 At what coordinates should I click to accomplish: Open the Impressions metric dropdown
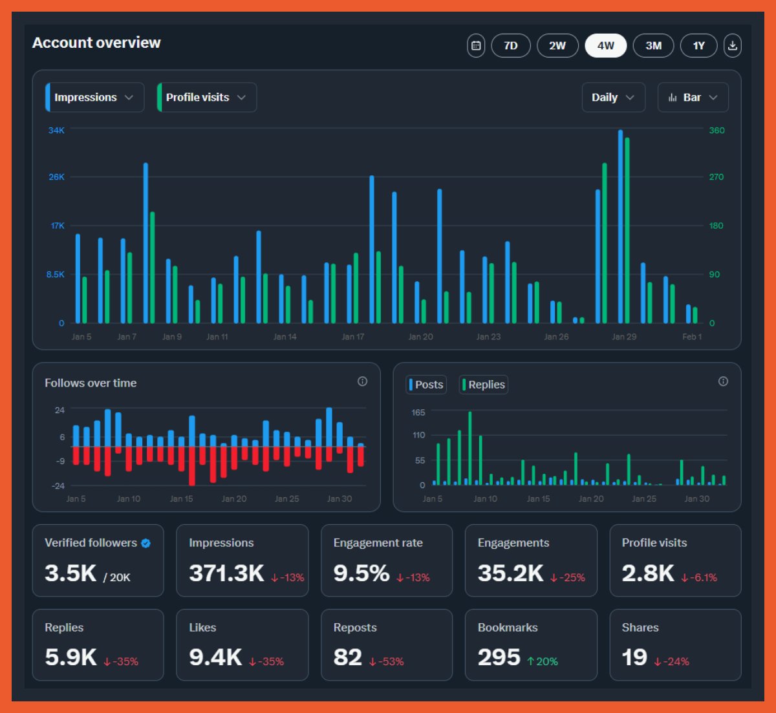(94, 98)
